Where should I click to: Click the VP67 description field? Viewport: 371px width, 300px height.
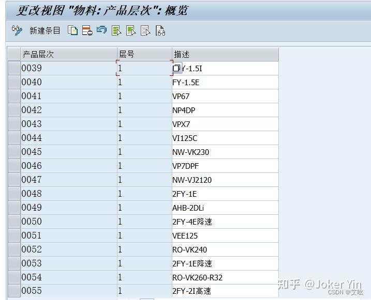point(225,96)
